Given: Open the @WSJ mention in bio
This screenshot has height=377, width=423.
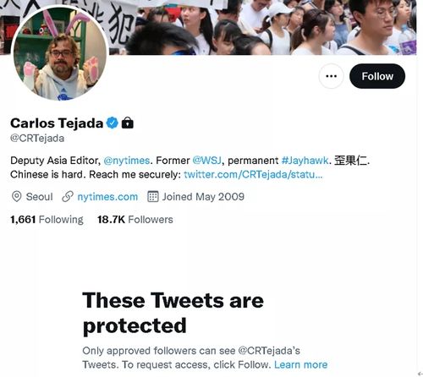Looking at the screenshot, I should point(207,161).
